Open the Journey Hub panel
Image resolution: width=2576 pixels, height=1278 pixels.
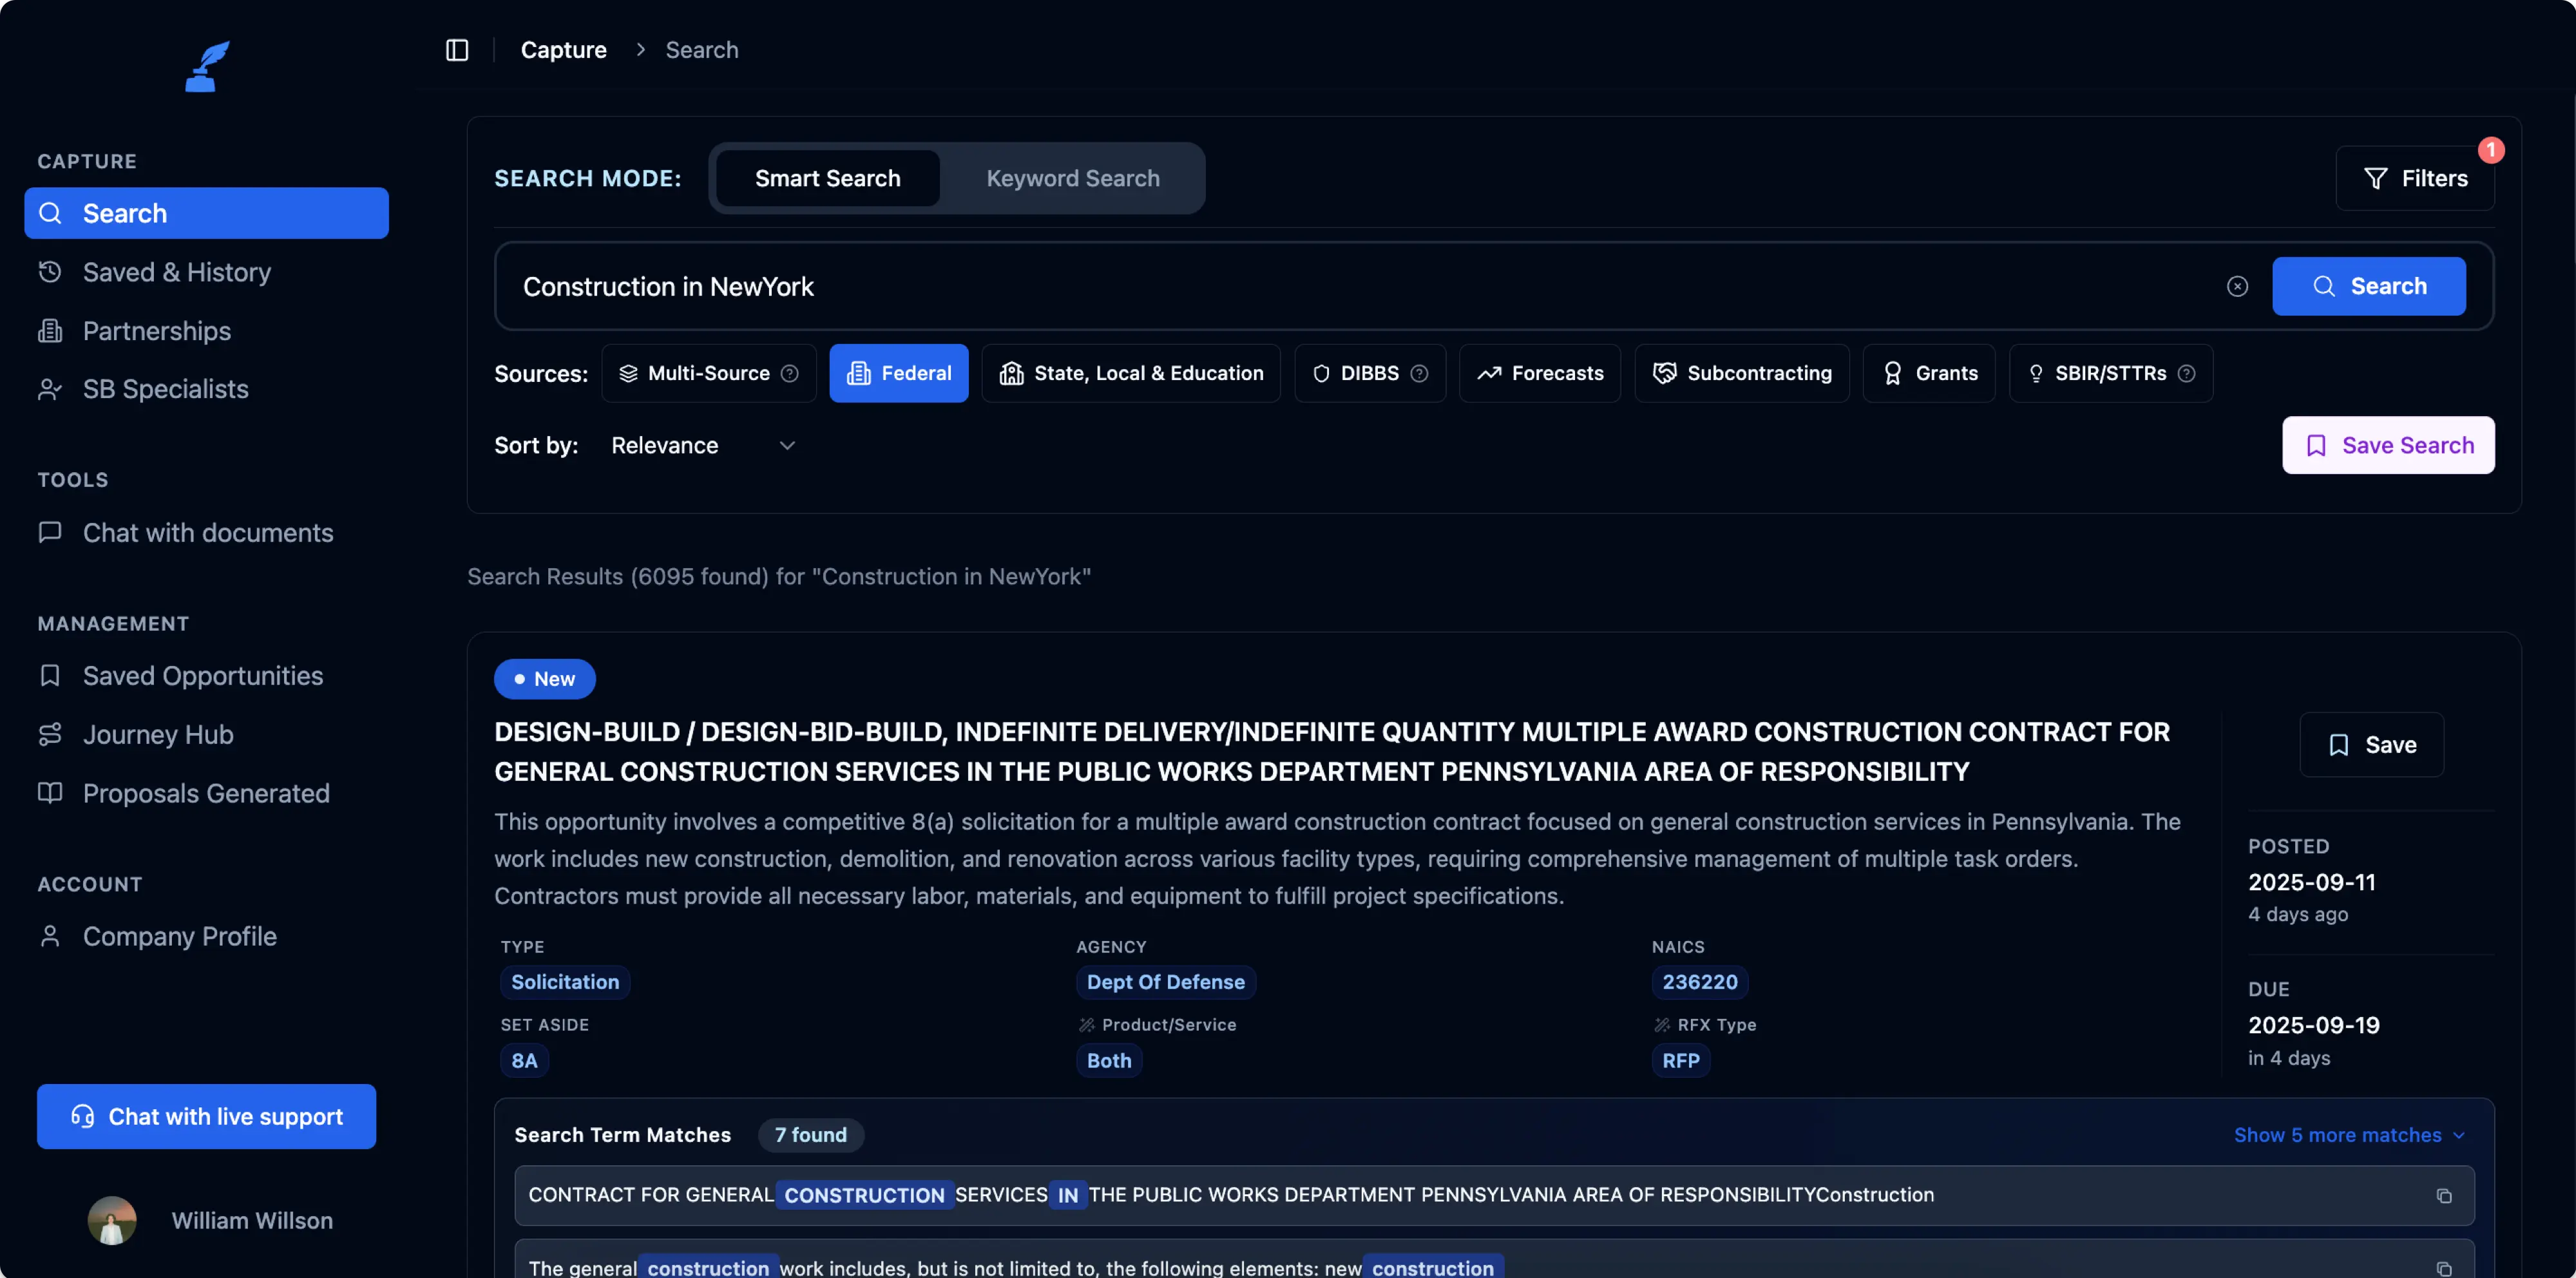click(158, 734)
